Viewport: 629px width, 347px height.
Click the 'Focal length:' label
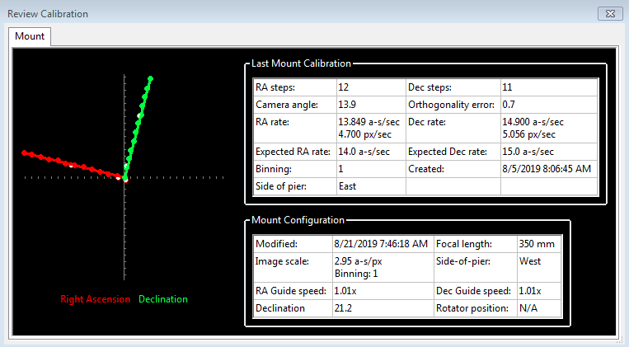464,244
